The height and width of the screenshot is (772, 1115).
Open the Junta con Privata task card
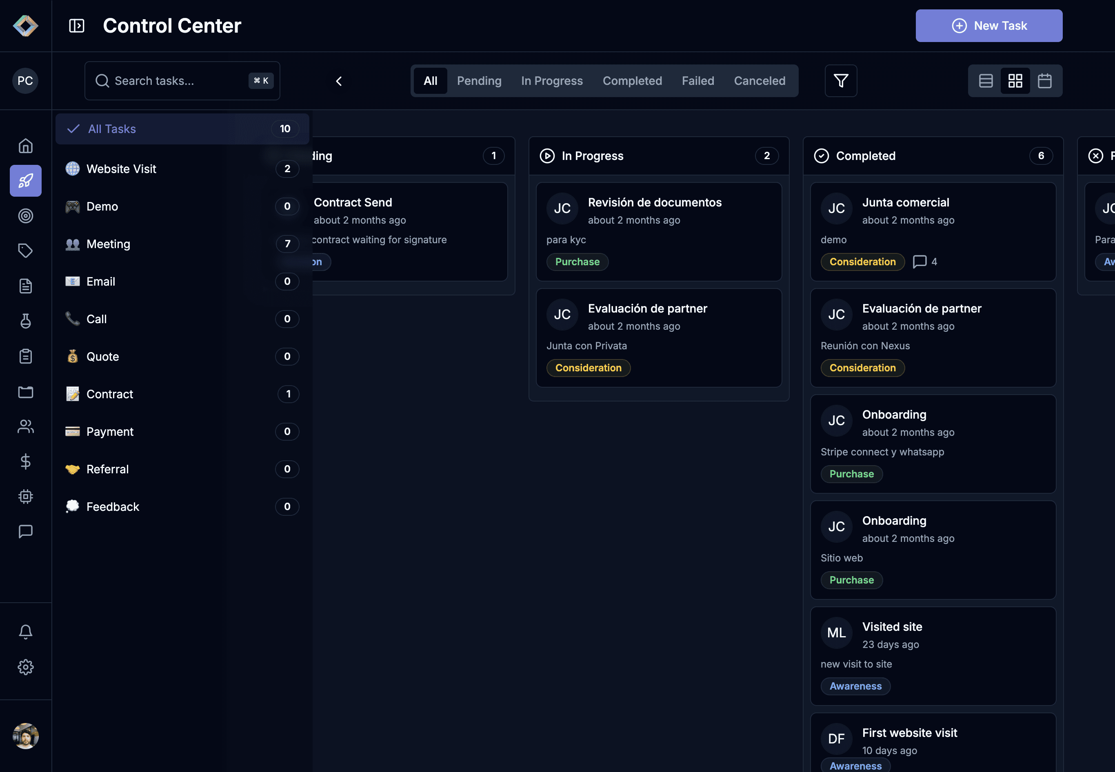pyautogui.click(x=659, y=337)
